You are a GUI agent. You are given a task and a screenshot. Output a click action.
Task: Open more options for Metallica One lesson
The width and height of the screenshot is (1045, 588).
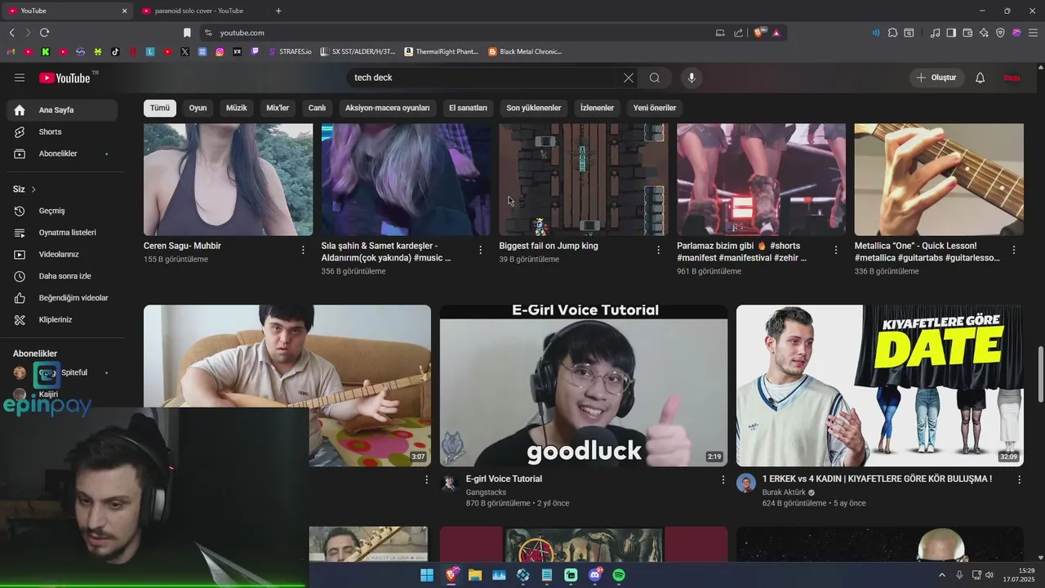pyautogui.click(x=1014, y=250)
